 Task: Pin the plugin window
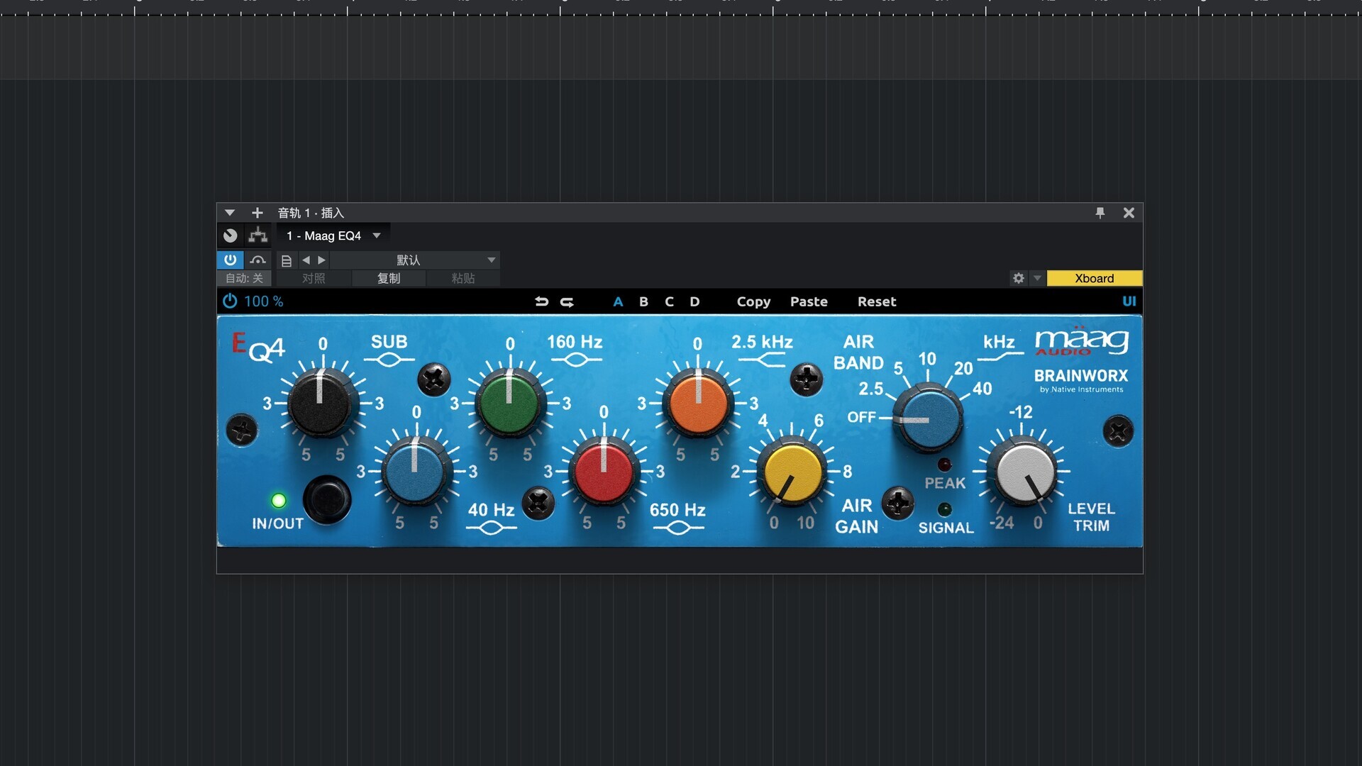click(1100, 213)
